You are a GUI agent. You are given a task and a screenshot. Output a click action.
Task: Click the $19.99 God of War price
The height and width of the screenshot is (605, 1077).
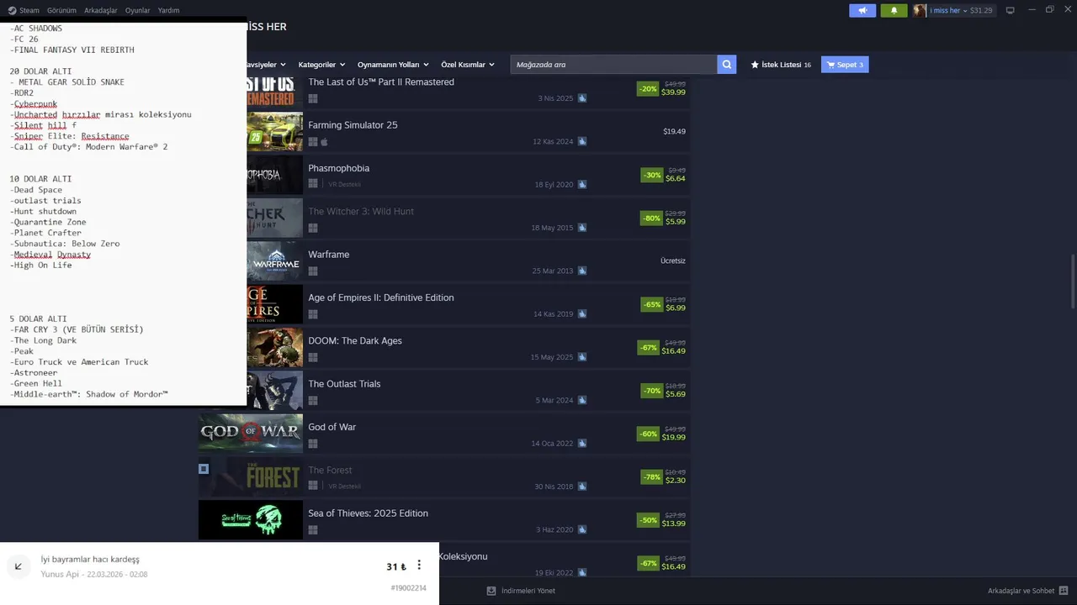(x=673, y=438)
